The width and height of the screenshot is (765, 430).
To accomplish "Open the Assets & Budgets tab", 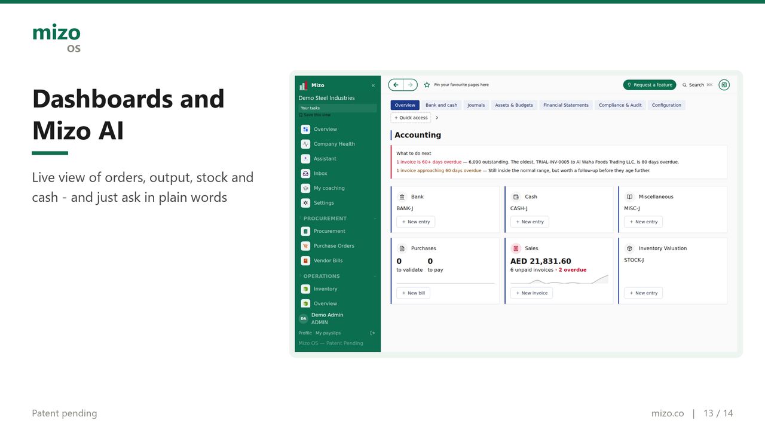I will coord(514,105).
